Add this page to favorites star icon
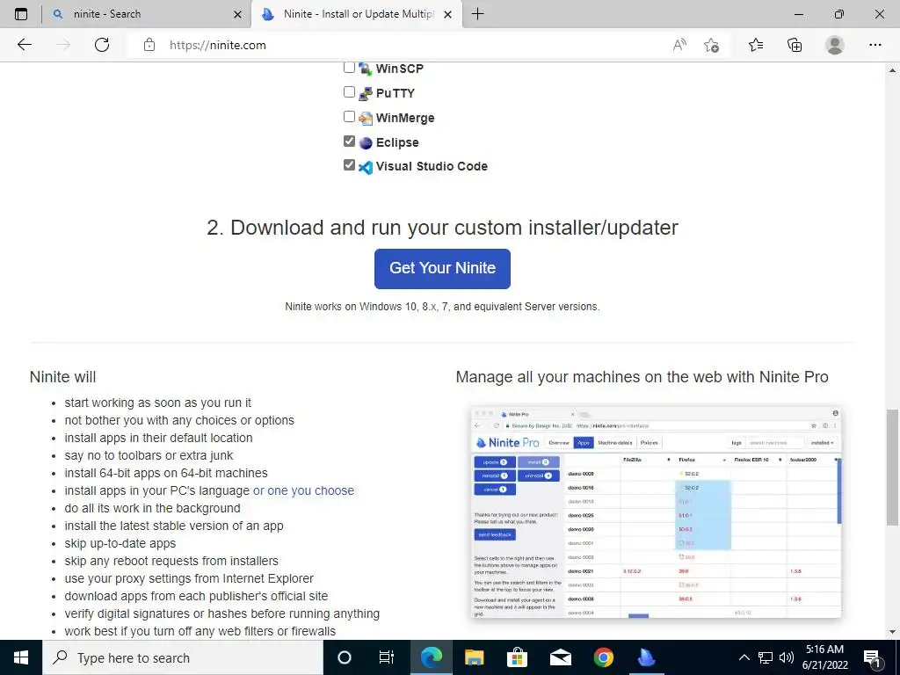This screenshot has height=675, width=900. click(712, 45)
